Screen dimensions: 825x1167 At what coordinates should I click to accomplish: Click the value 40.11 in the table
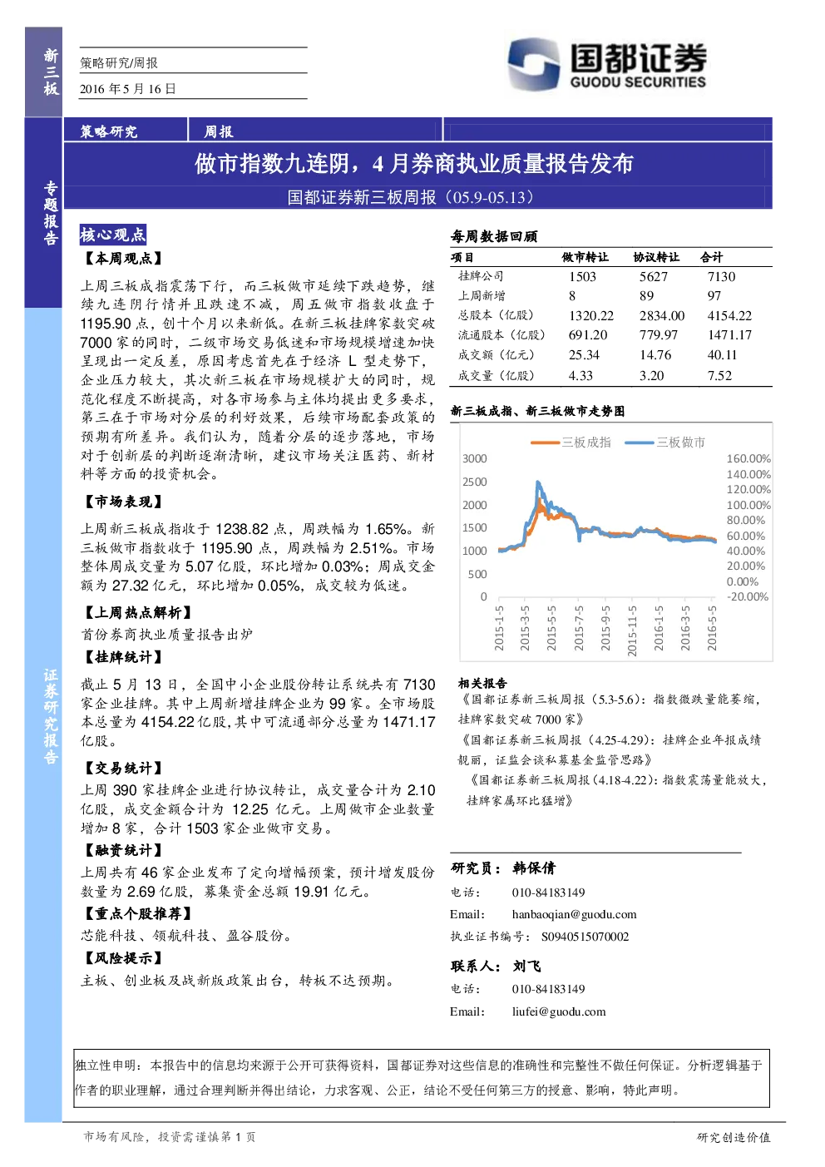pyautogui.click(x=722, y=355)
